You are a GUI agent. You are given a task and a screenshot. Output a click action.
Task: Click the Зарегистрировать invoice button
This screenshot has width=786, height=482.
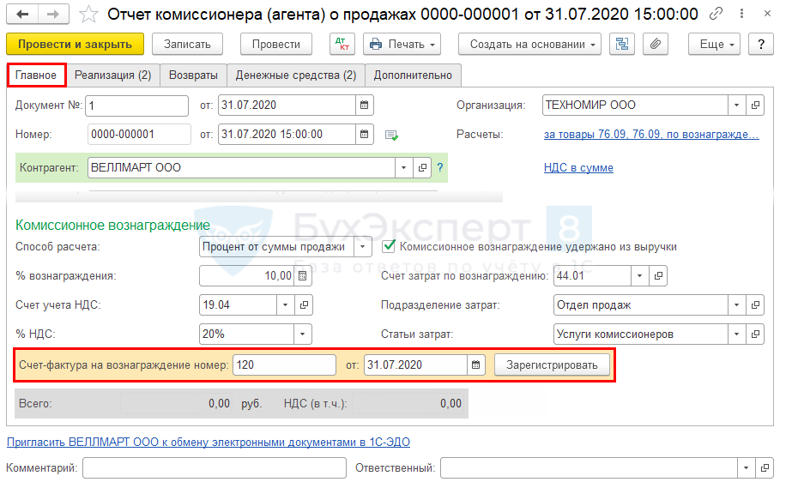click(552, 365)
